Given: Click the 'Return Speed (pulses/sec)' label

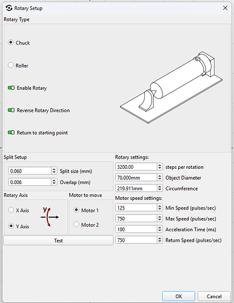Looking at the screenshot, I should [193, 240].
